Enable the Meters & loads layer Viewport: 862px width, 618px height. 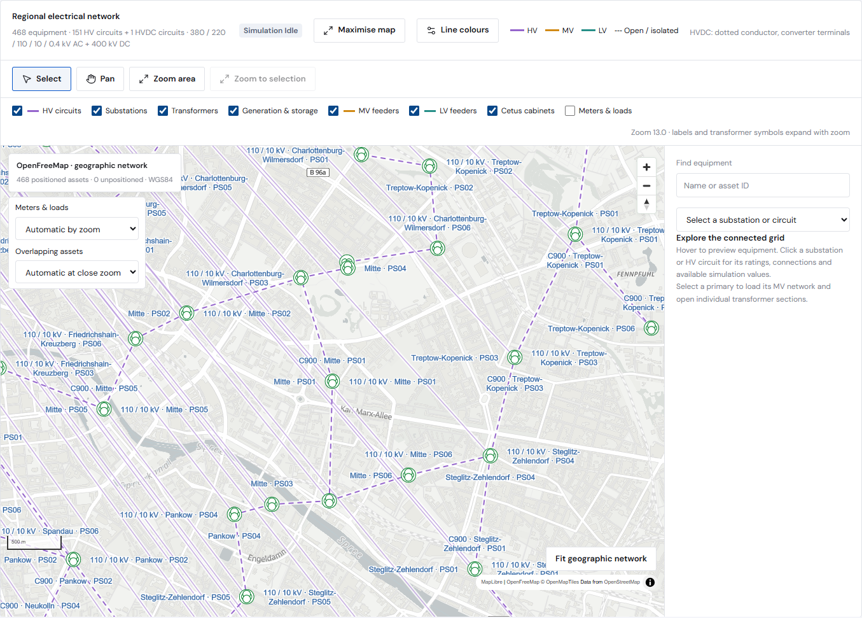point(570,111)
